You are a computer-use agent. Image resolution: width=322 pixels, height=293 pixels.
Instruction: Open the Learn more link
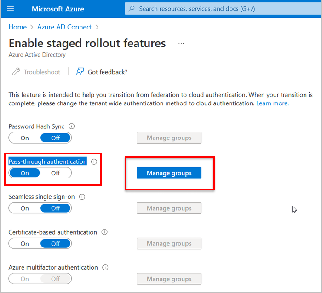coord(272,103)
